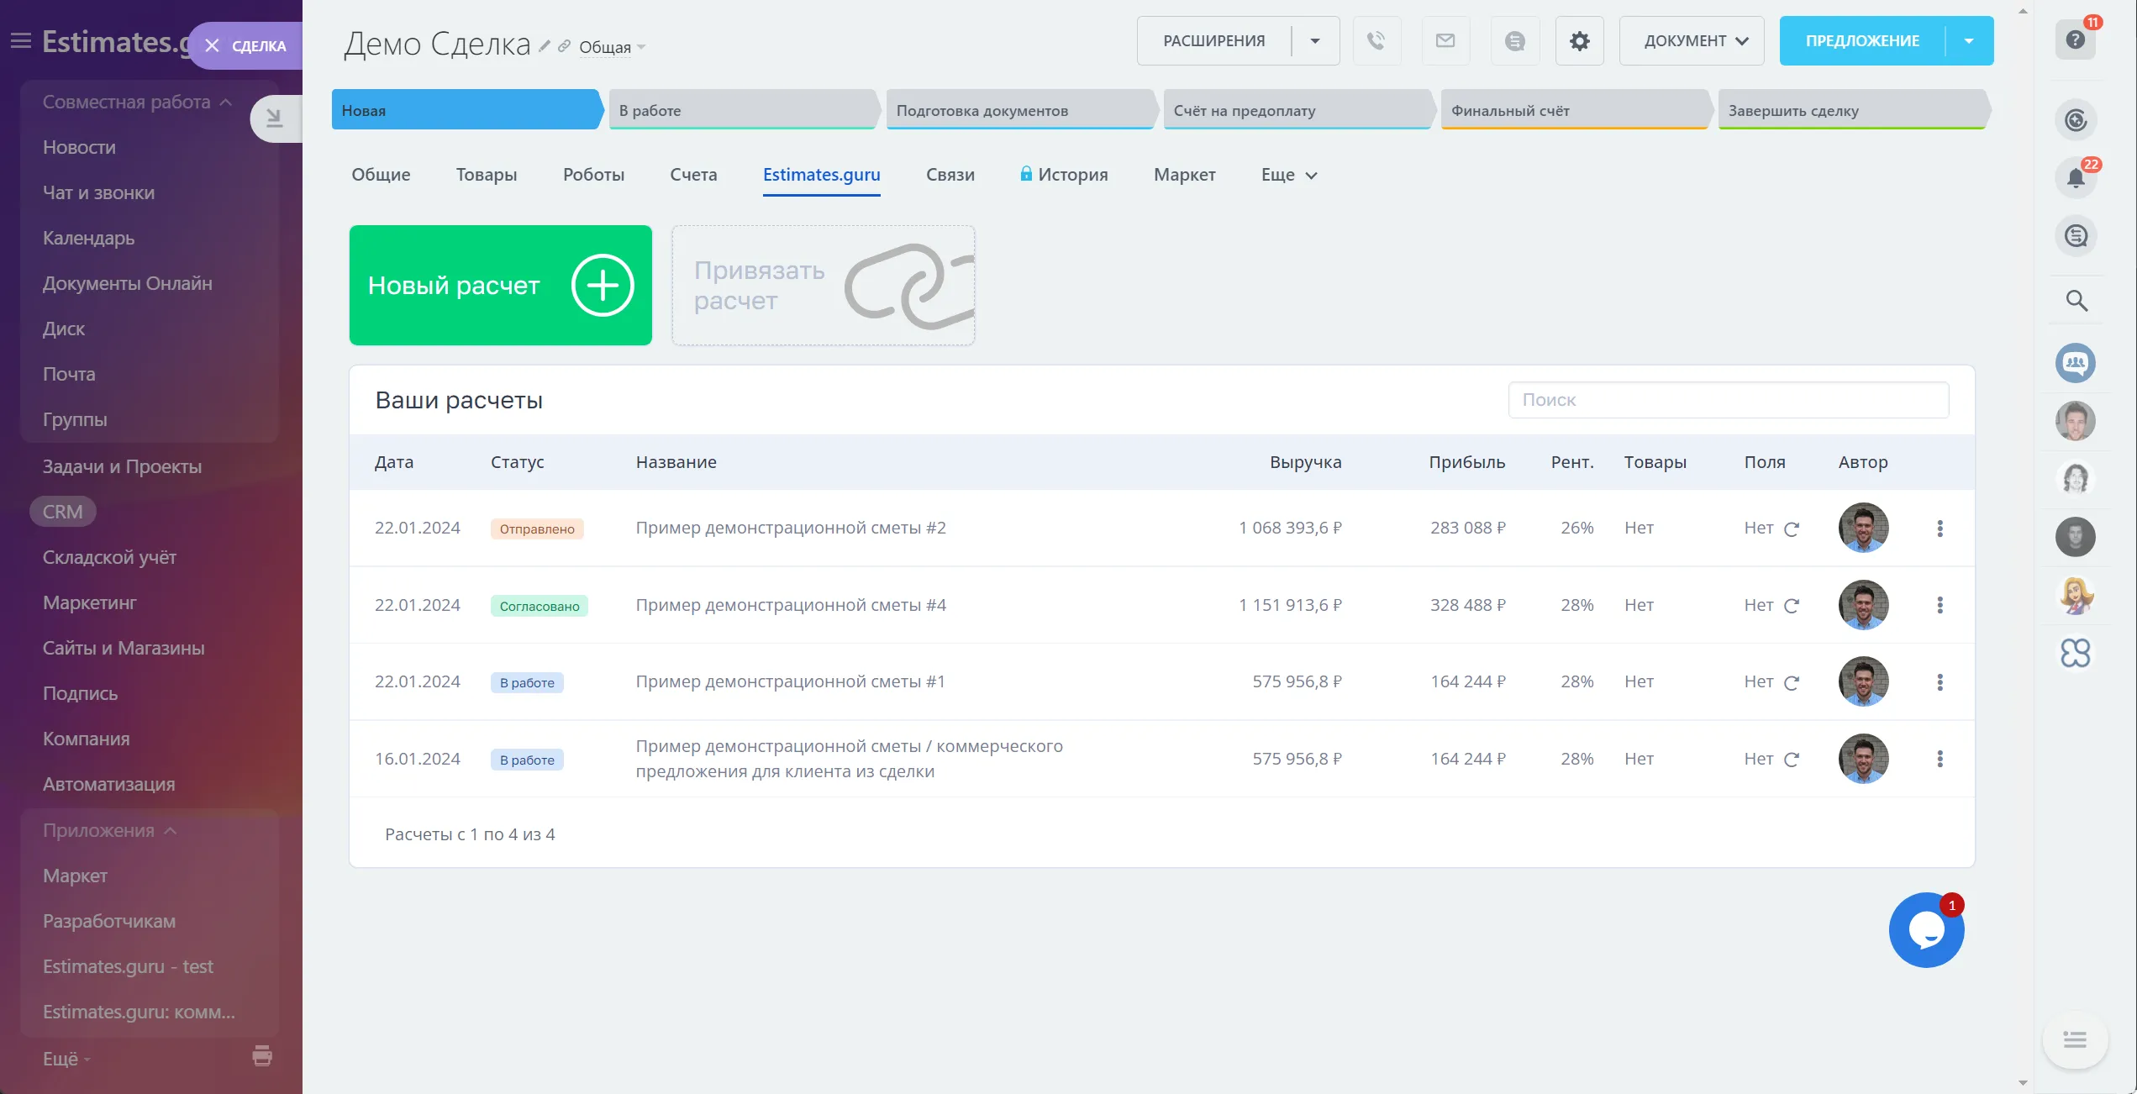This screenshot has height=1094, width=2137.
Task: Open three-dot menu for estimate #4 row
Action: (x=1940, y=605)
